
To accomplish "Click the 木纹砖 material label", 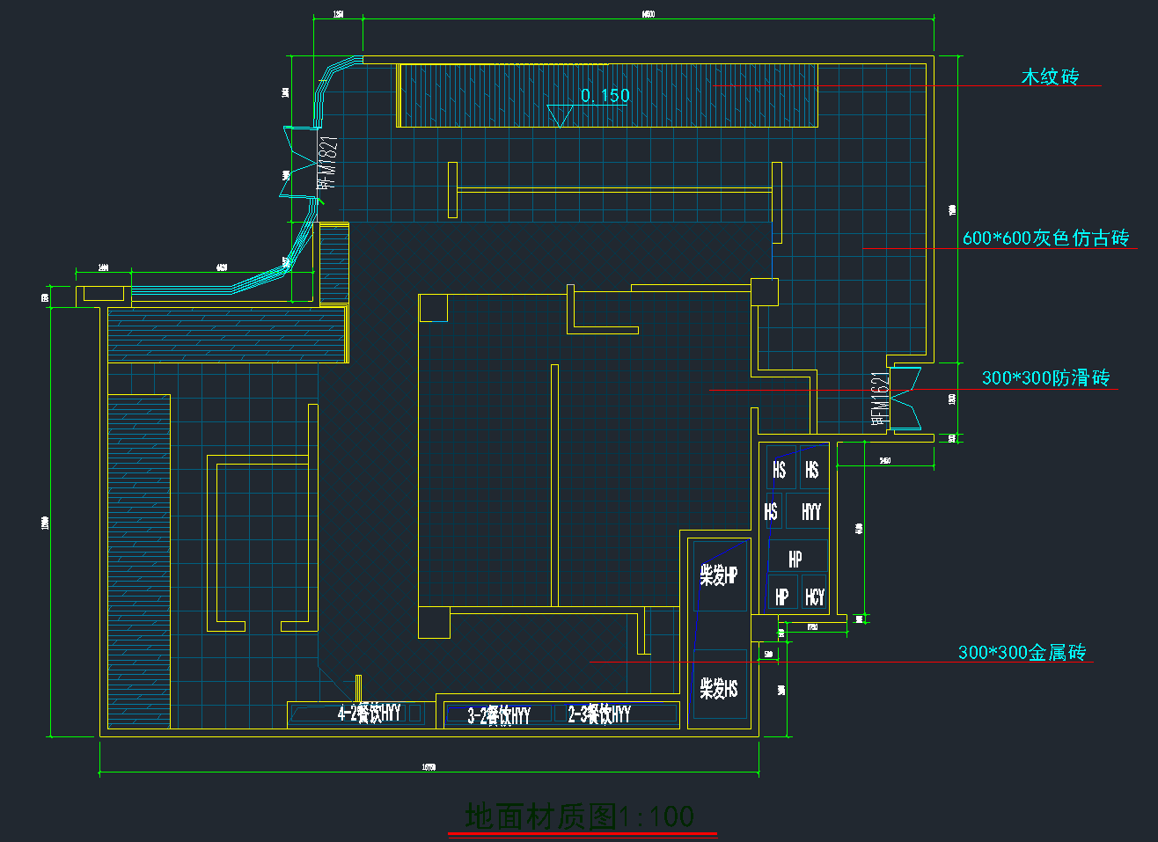I will tap(1049, 77).
